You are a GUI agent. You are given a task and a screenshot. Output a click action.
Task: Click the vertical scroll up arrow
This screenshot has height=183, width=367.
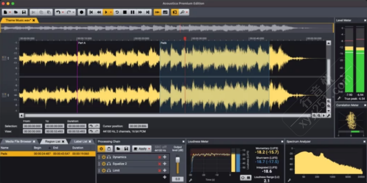click(328, 43)
